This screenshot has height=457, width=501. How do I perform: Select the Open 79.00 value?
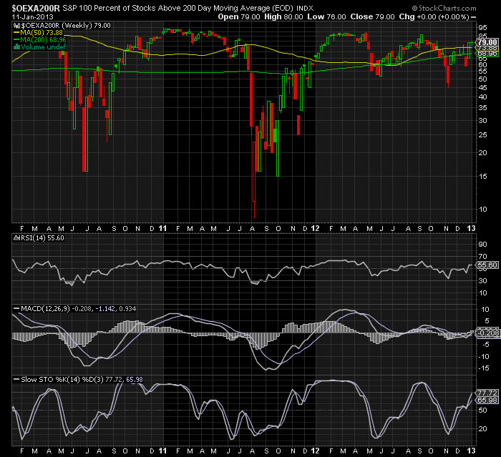[x=238, y=17]
